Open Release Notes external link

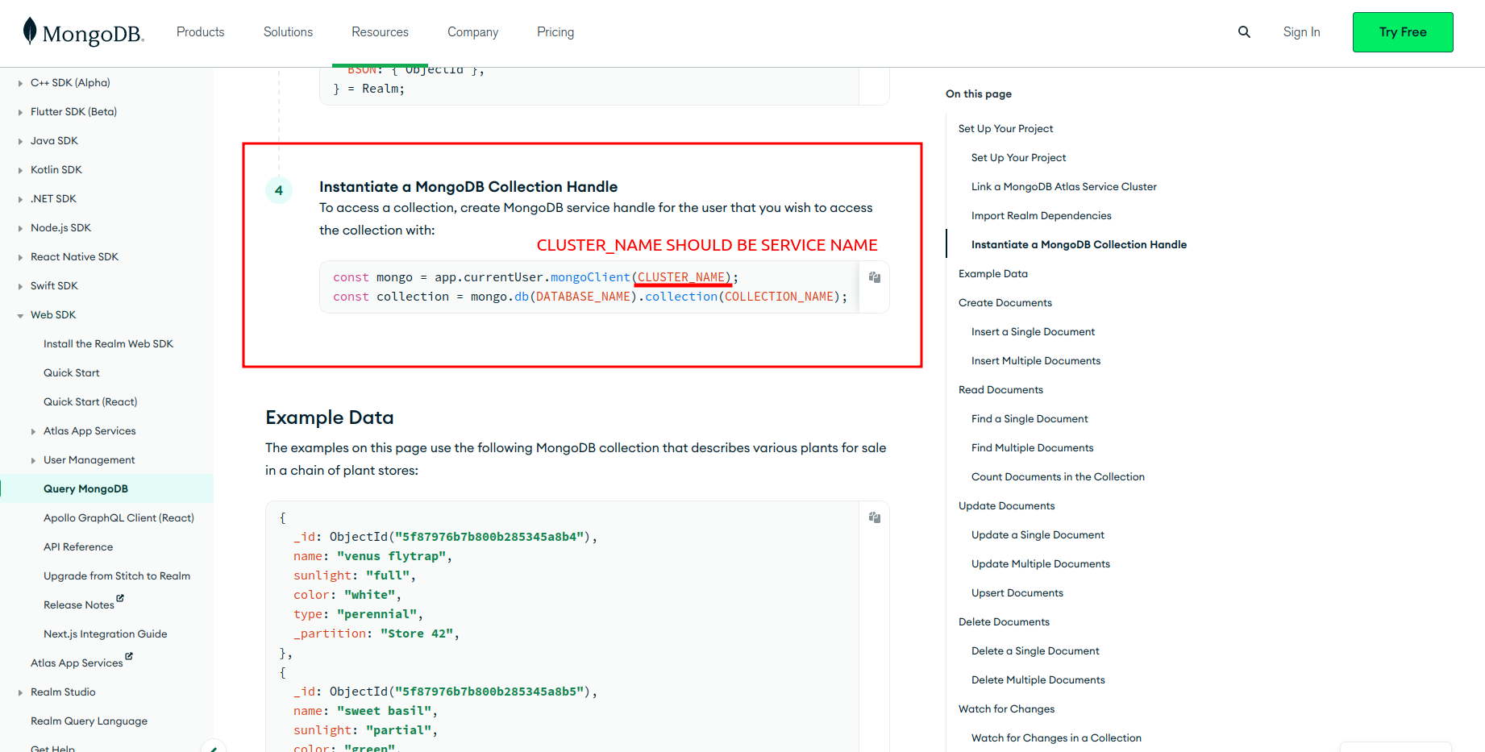point(79,605)
